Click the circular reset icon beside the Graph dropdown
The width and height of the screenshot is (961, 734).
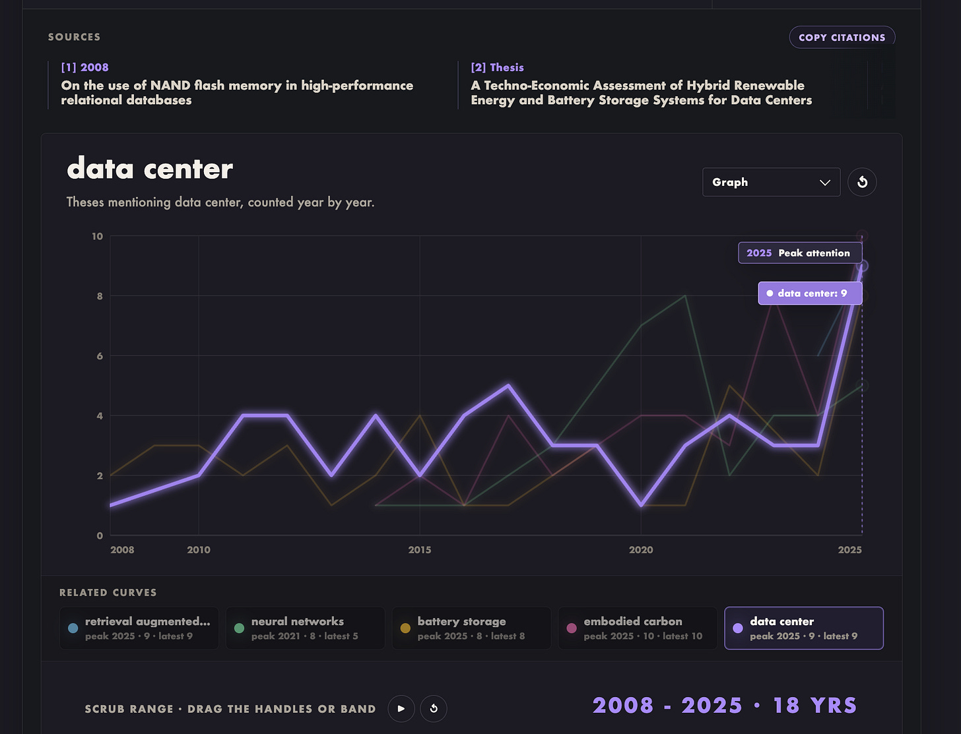862,182
